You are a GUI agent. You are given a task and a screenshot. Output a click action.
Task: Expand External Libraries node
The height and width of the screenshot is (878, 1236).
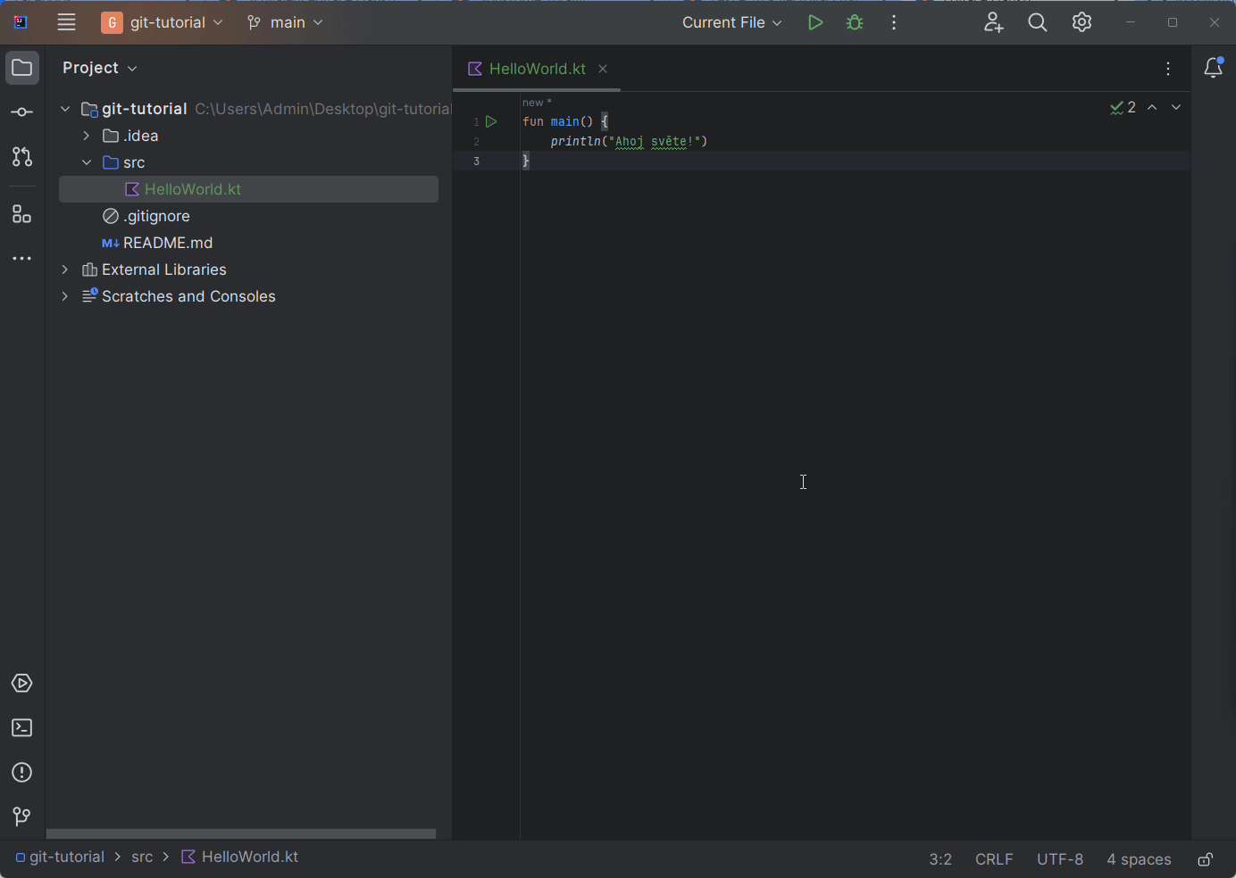pos(65,269)
